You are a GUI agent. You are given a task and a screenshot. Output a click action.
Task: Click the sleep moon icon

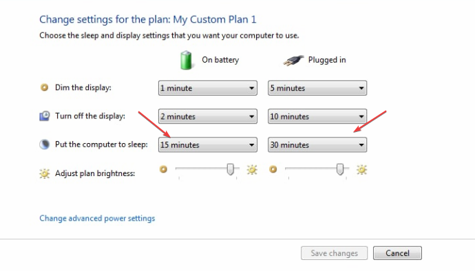[45, 144]
